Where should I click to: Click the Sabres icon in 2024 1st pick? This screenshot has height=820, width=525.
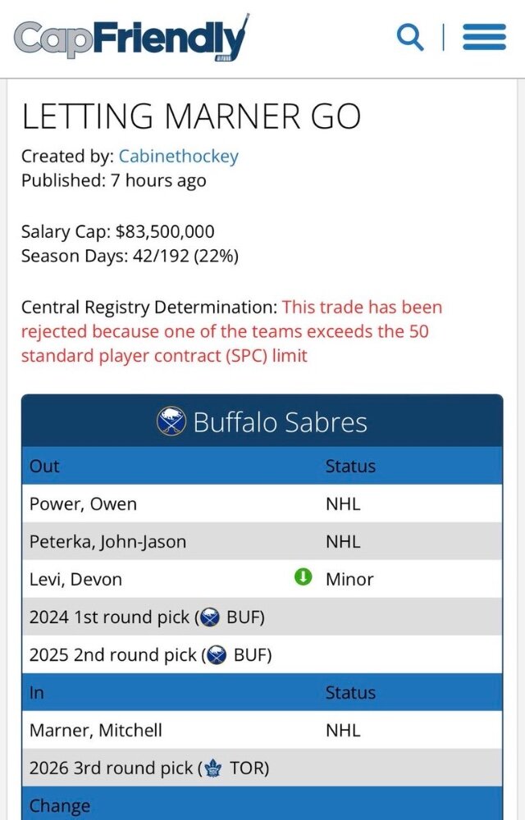(210, 617)
